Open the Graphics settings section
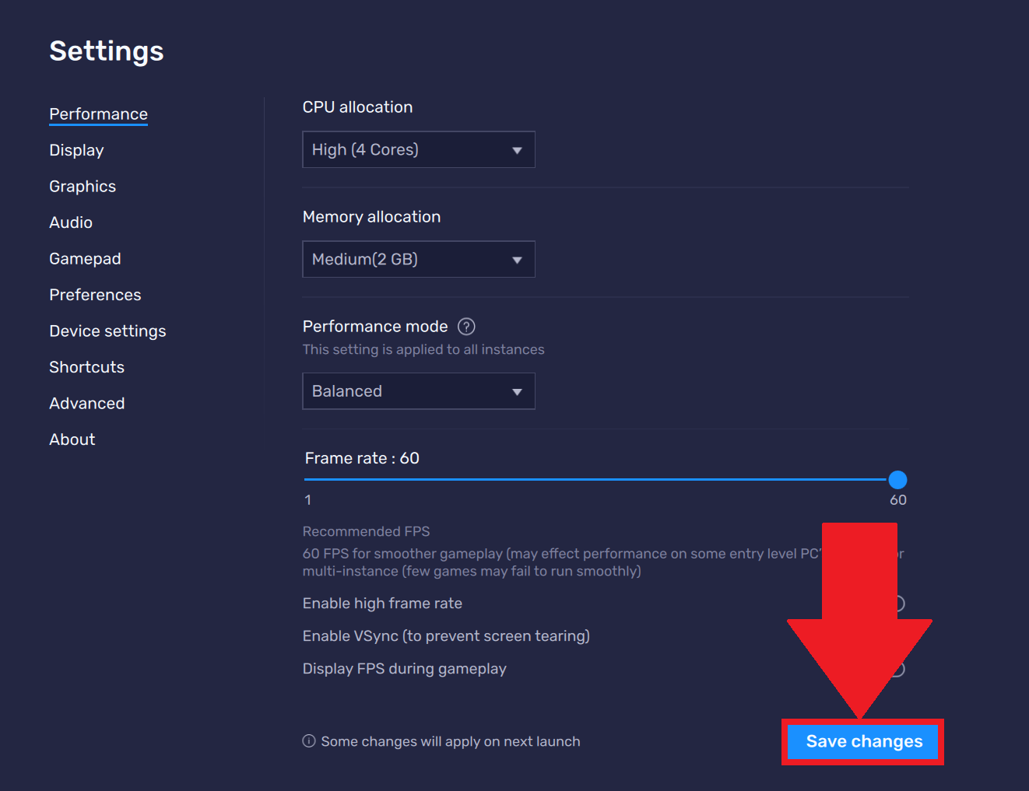1029x791 pixels. pyautogui.click(x=83, y=186)
